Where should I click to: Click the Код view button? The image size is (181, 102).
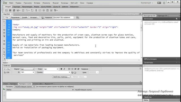pos(7,18)
